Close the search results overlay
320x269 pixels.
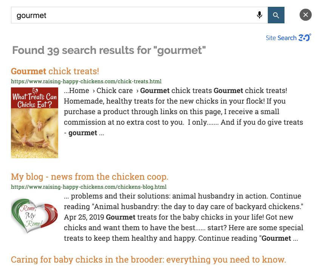[306, 15]
